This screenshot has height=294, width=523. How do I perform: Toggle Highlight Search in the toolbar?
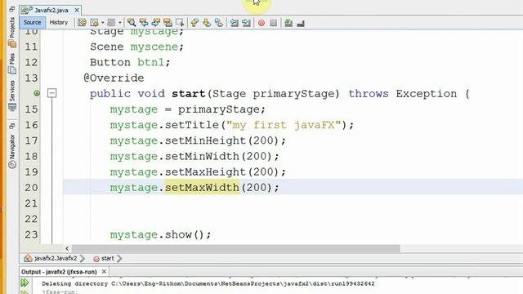click(168, 23)
